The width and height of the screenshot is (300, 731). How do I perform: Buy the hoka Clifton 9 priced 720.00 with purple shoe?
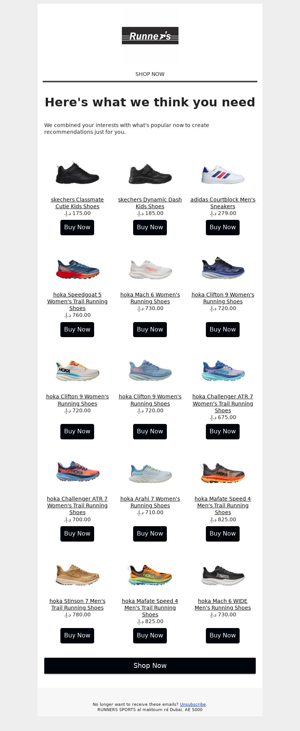coord(223,330)
